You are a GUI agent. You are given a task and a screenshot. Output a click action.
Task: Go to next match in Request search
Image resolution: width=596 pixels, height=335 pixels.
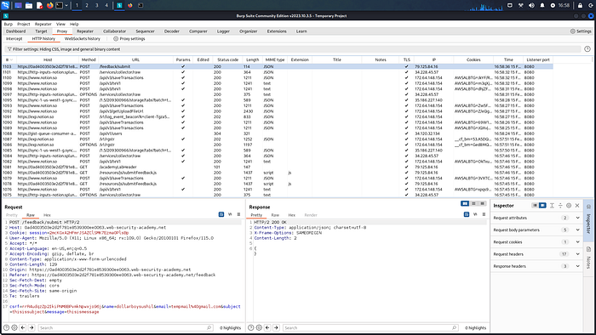pyautogui.click(x=32, y=327)
